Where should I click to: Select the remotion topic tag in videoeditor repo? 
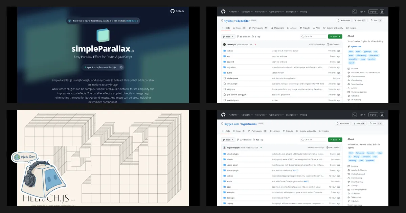coord(371,59)
